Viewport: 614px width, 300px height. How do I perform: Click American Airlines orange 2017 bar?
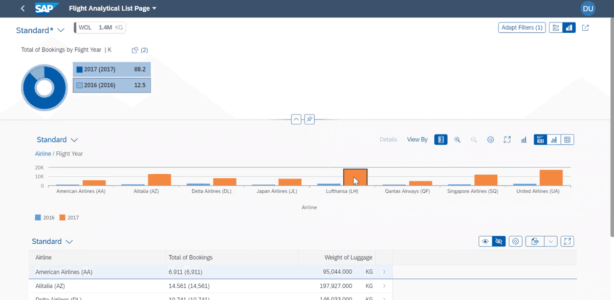tap(94, 183)
